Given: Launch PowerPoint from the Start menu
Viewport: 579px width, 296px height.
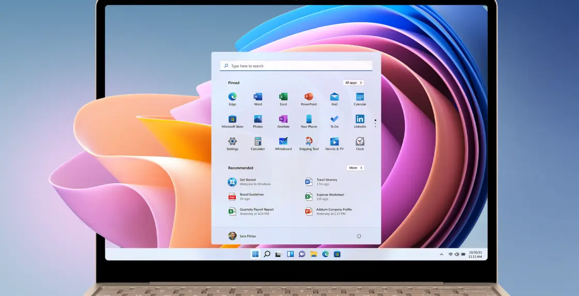Looking at the screenshot, I should click(309, 97).
